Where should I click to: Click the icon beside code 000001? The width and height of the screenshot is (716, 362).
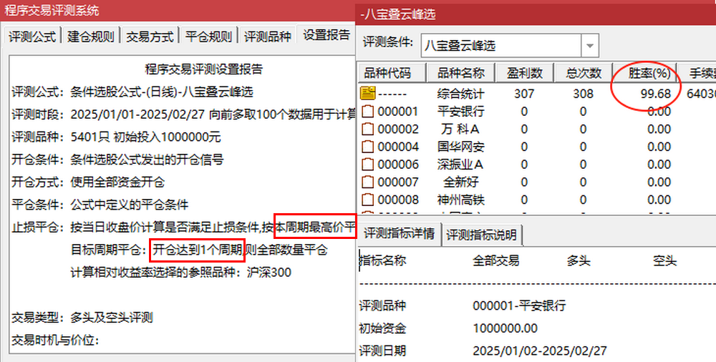(367, 112)
